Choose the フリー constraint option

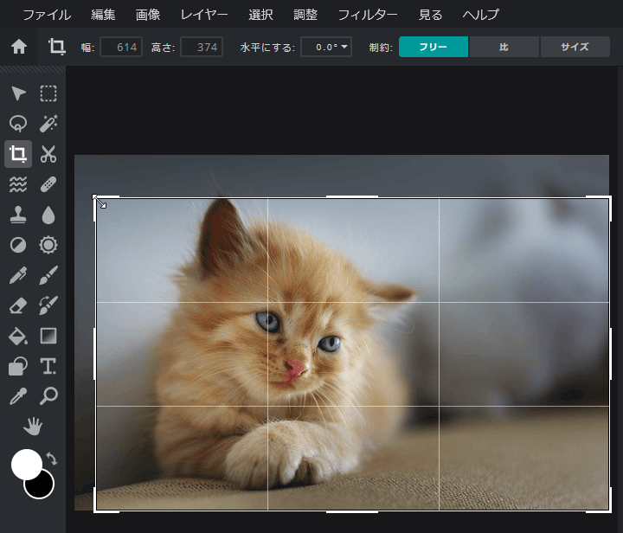(434, 47)
